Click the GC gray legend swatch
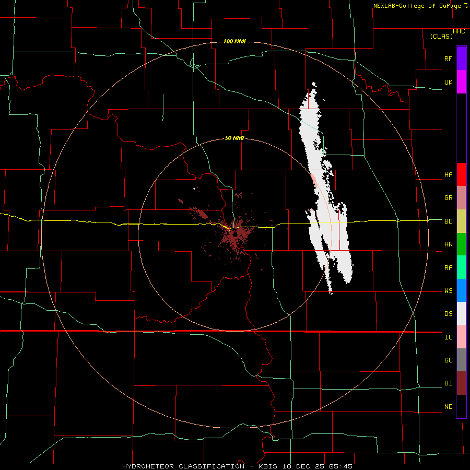Viewport: 470px width, 470px height. [x=461, y=360]
